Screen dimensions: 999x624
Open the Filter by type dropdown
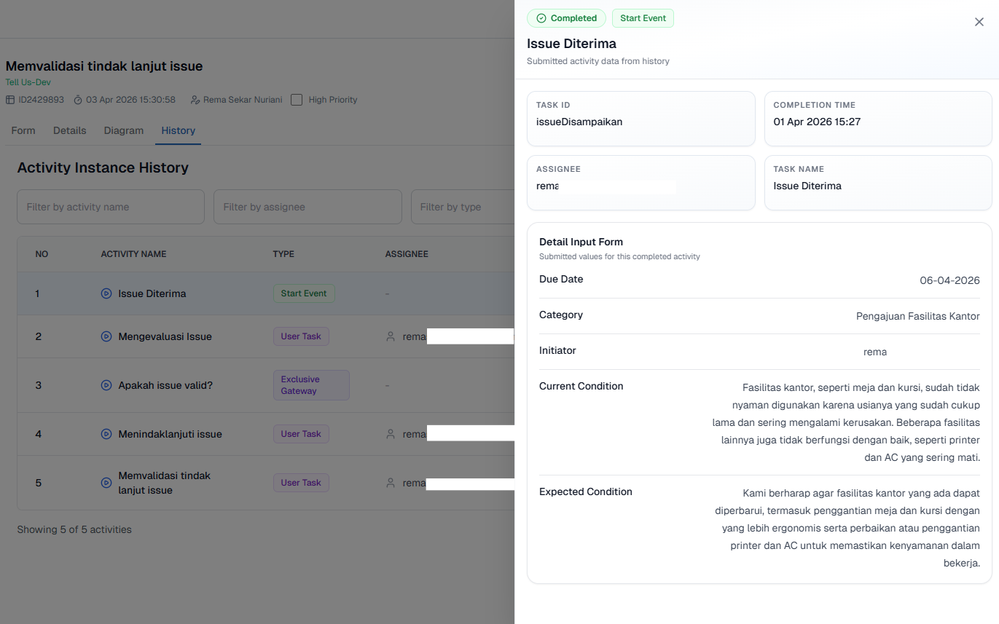[x=462, y=207]
